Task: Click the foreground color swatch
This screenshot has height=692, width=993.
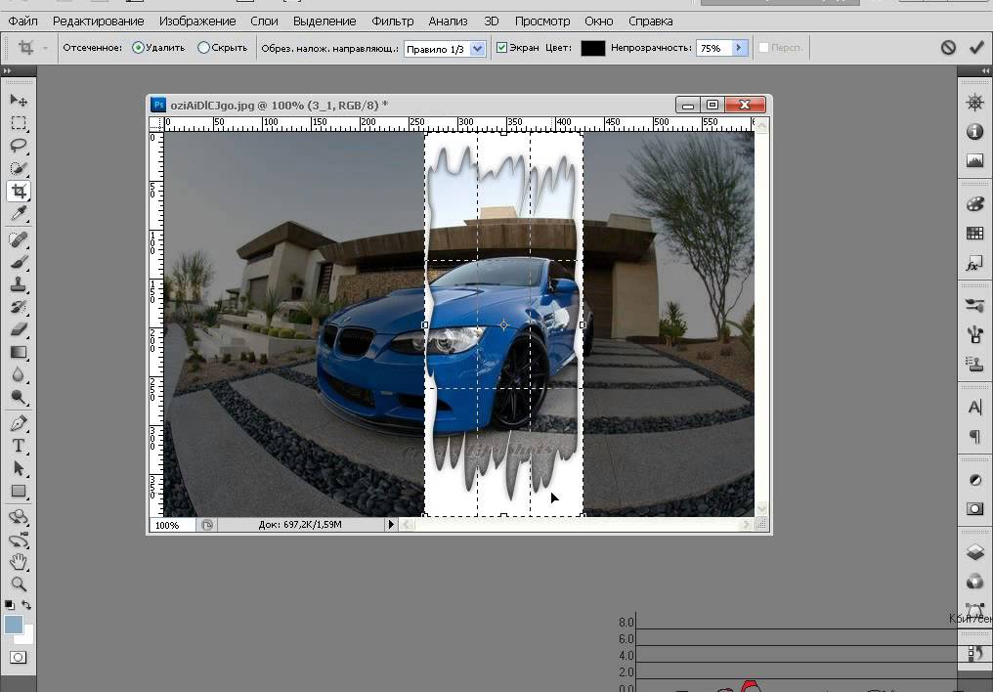Action: 14,625
